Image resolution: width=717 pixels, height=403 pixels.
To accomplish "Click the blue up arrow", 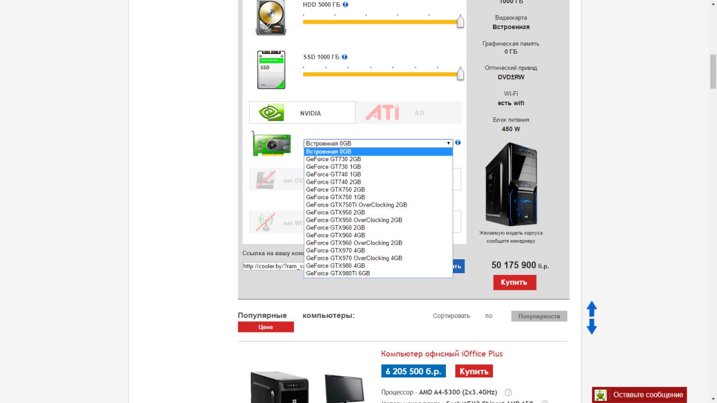I will click(592, 308).
